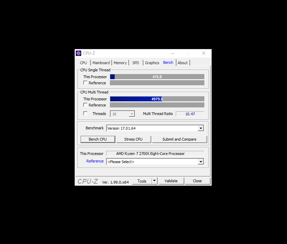The image size is (287, 244).
Task: Open the CPU tab
Action: click(x=84, y=63)
